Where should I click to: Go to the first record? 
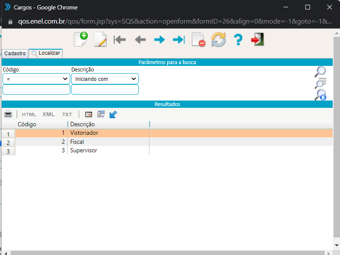(x=119, y=40)
